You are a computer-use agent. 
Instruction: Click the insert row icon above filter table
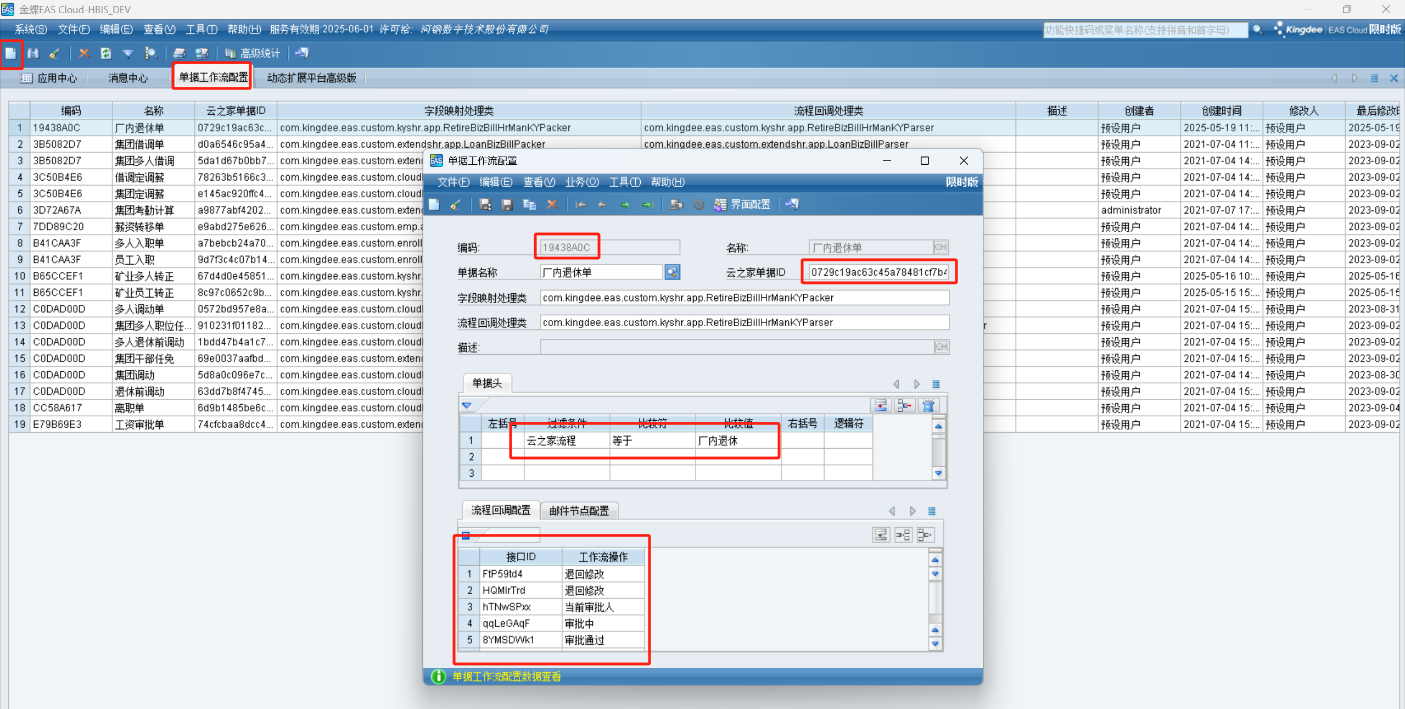coord(904,405)
